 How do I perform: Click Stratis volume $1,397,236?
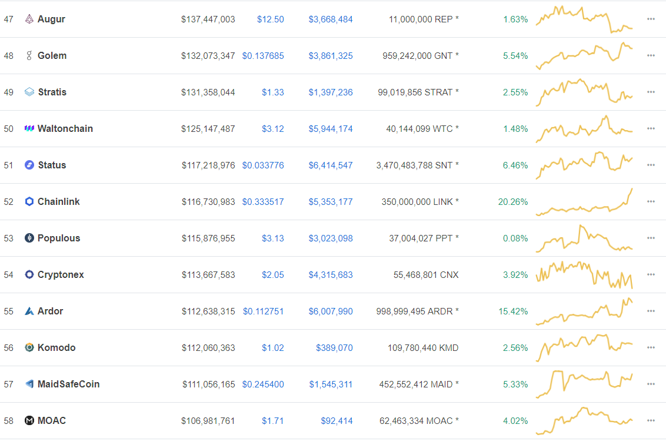click(x=331, y=92)
